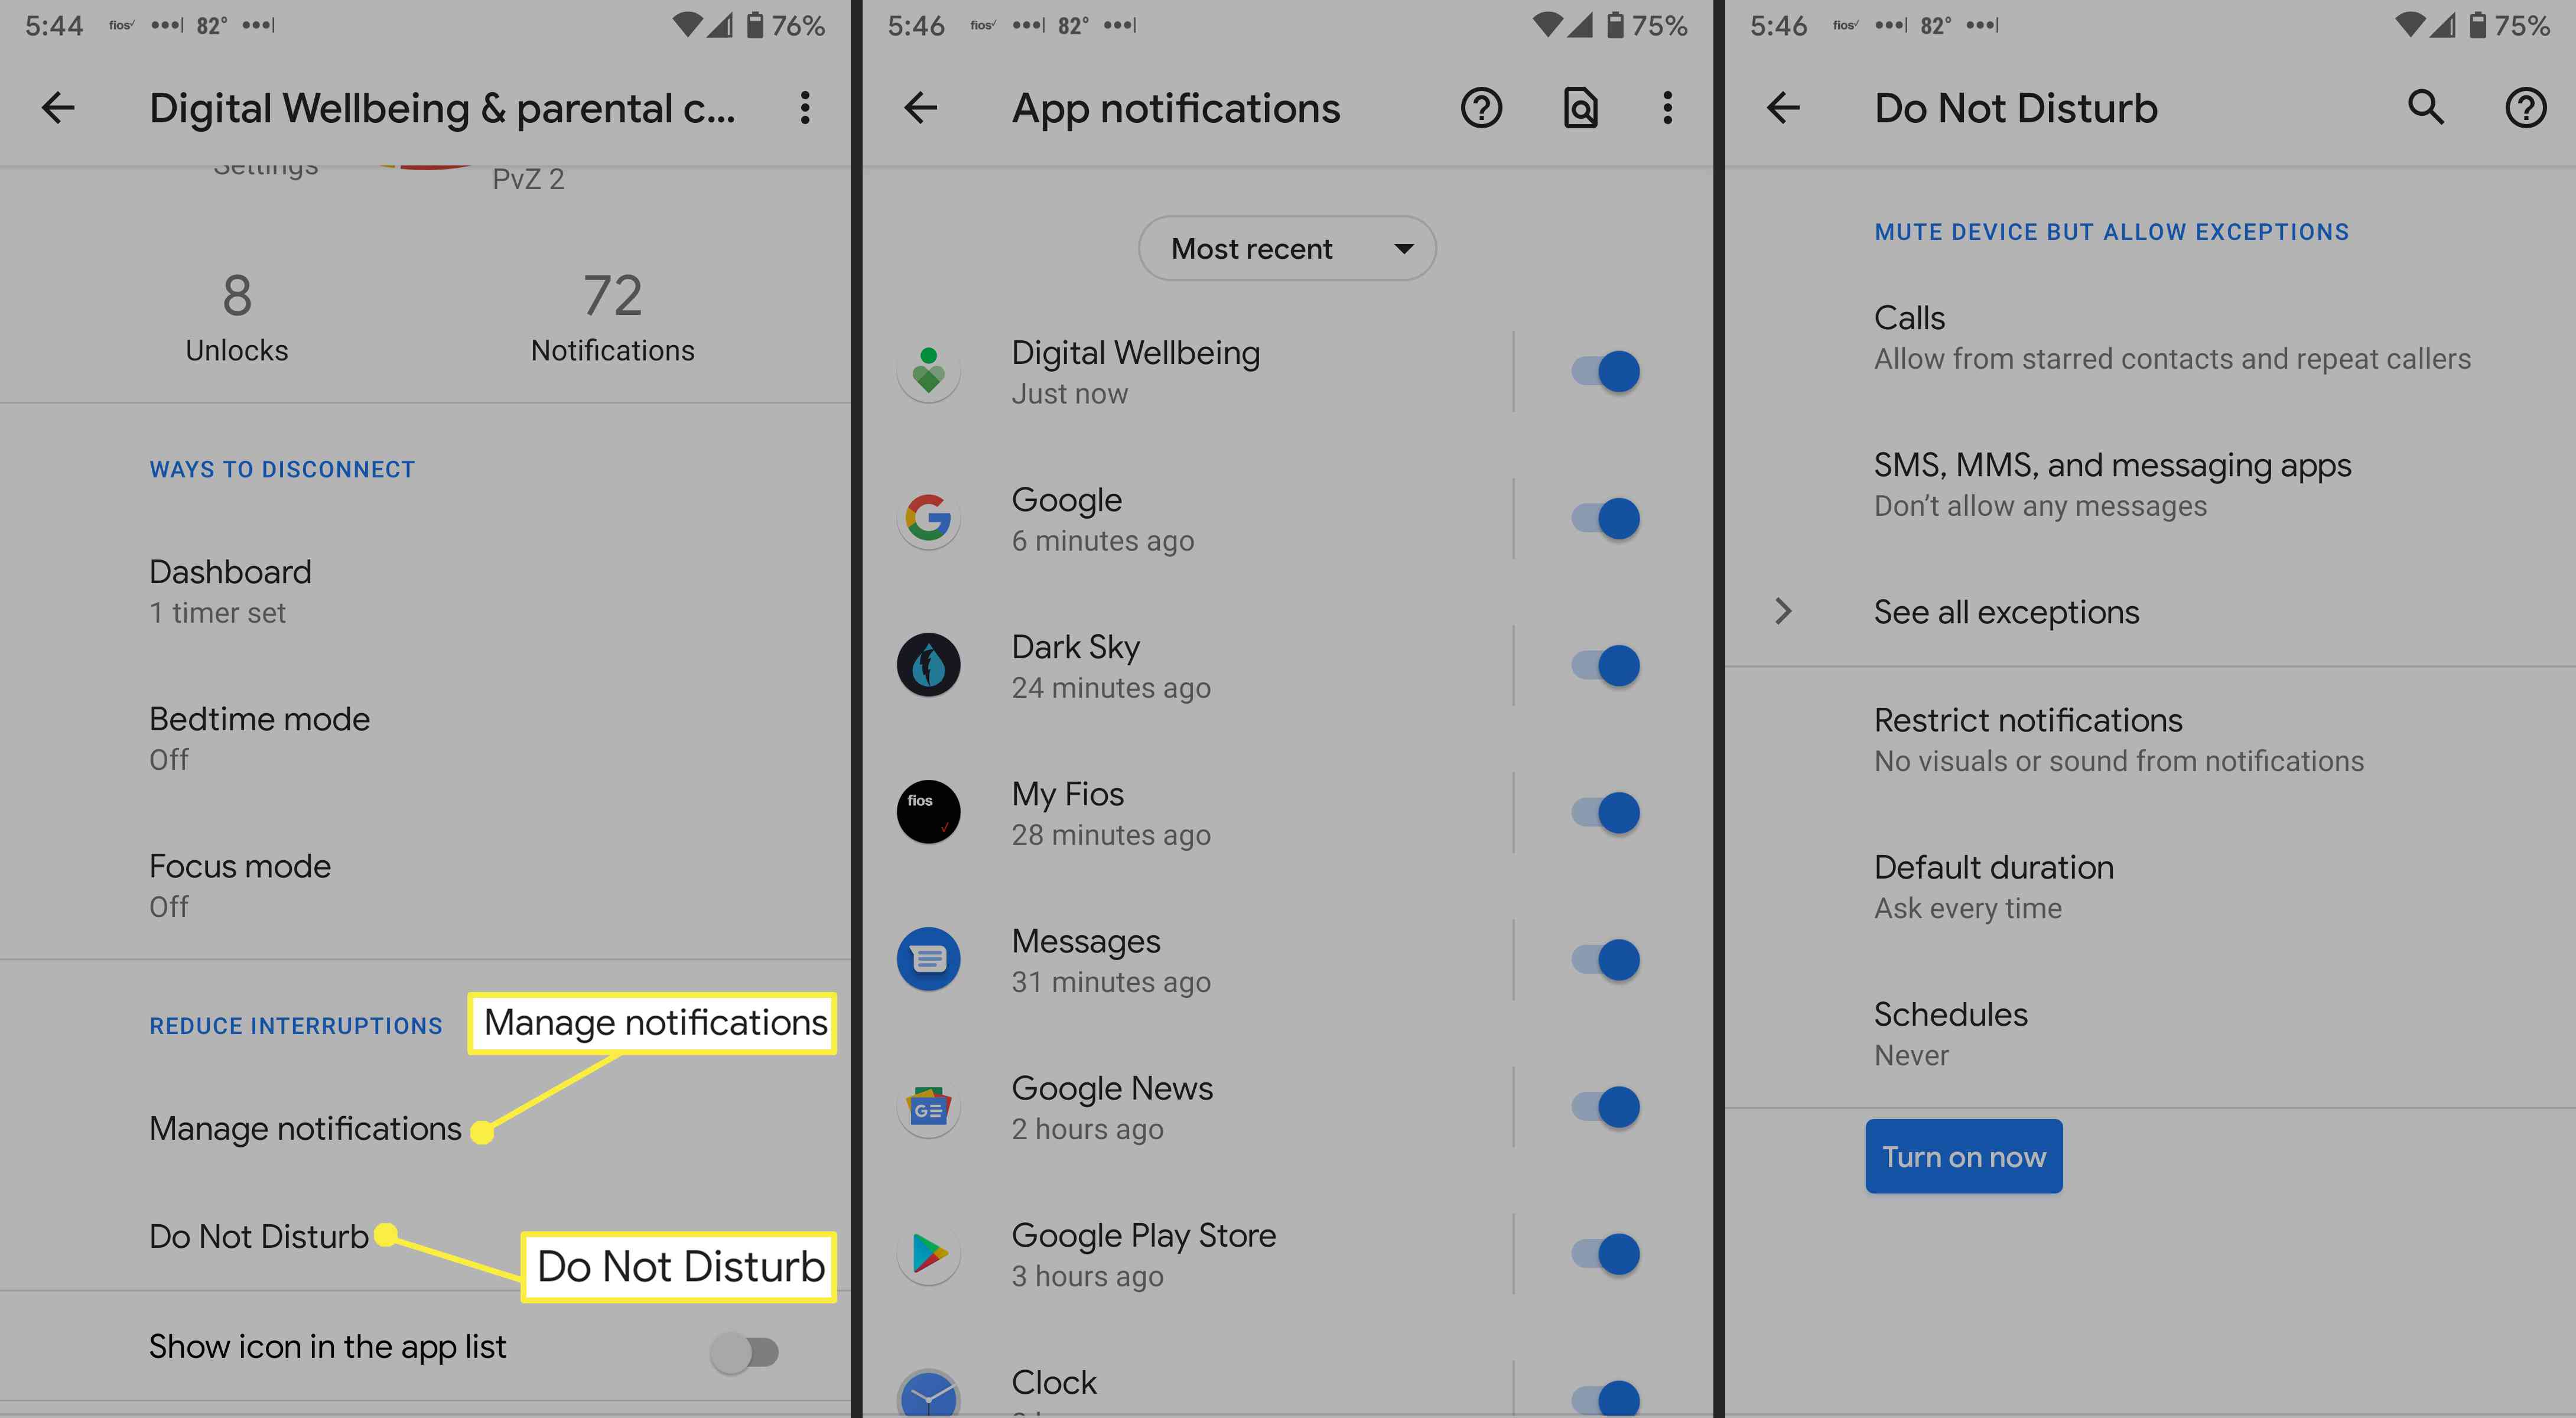Open help icon in App notifications

coord(1481,108)
